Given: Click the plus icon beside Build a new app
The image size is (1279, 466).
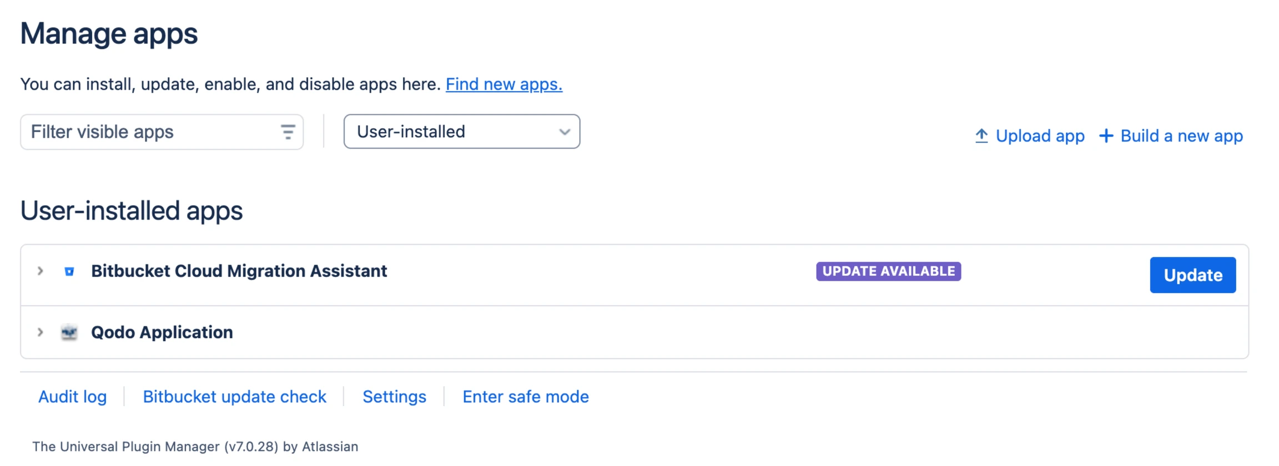Looking at the screenshot, I should [1106, 136].
